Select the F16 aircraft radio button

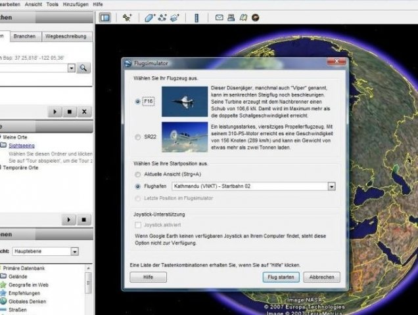point(137,102)
